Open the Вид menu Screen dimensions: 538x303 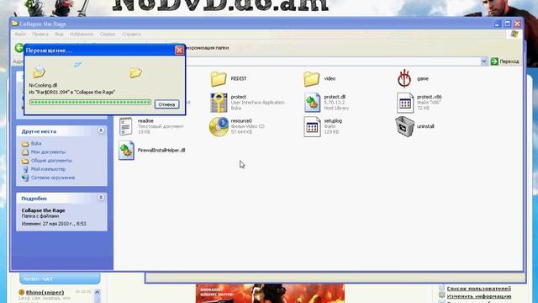point(59,35)
